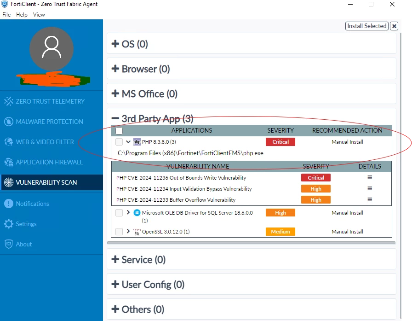Screen dimensions: 412x321
Task: Check the OpenSSL 3.0.12.0 checkbox
Action: [x=119, y=232]
